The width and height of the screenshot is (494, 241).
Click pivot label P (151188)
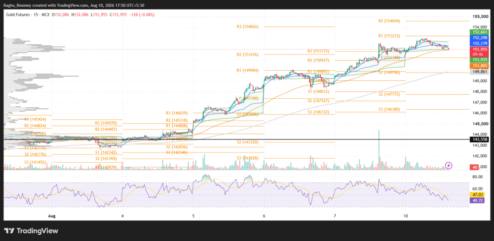[x=391, y=58]
